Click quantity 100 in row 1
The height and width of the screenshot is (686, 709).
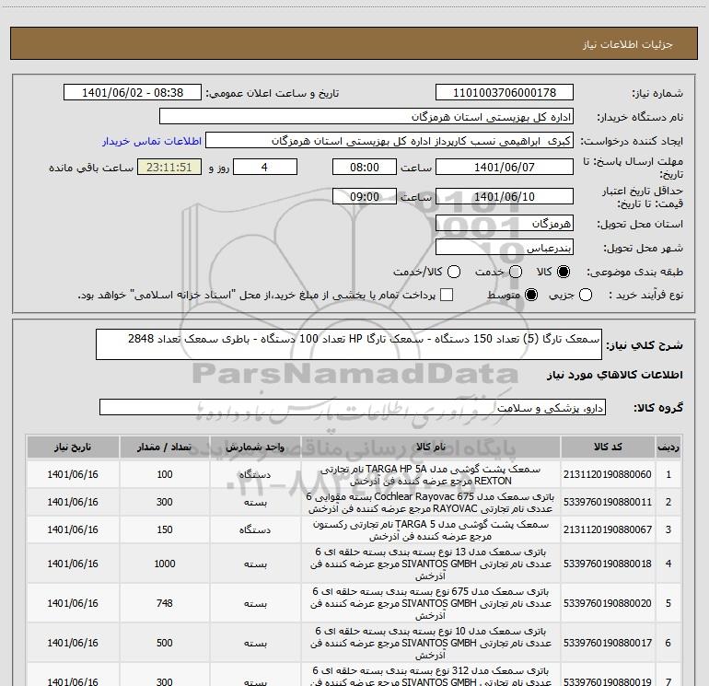pyautogui.click(x=165, y=474)
